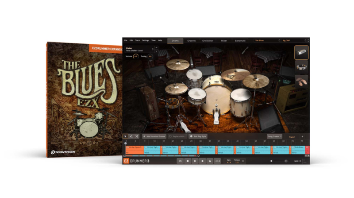This screenshot has width=354, height=198.
Task: Switch to the Mixer tab
Action: [224, 41]
